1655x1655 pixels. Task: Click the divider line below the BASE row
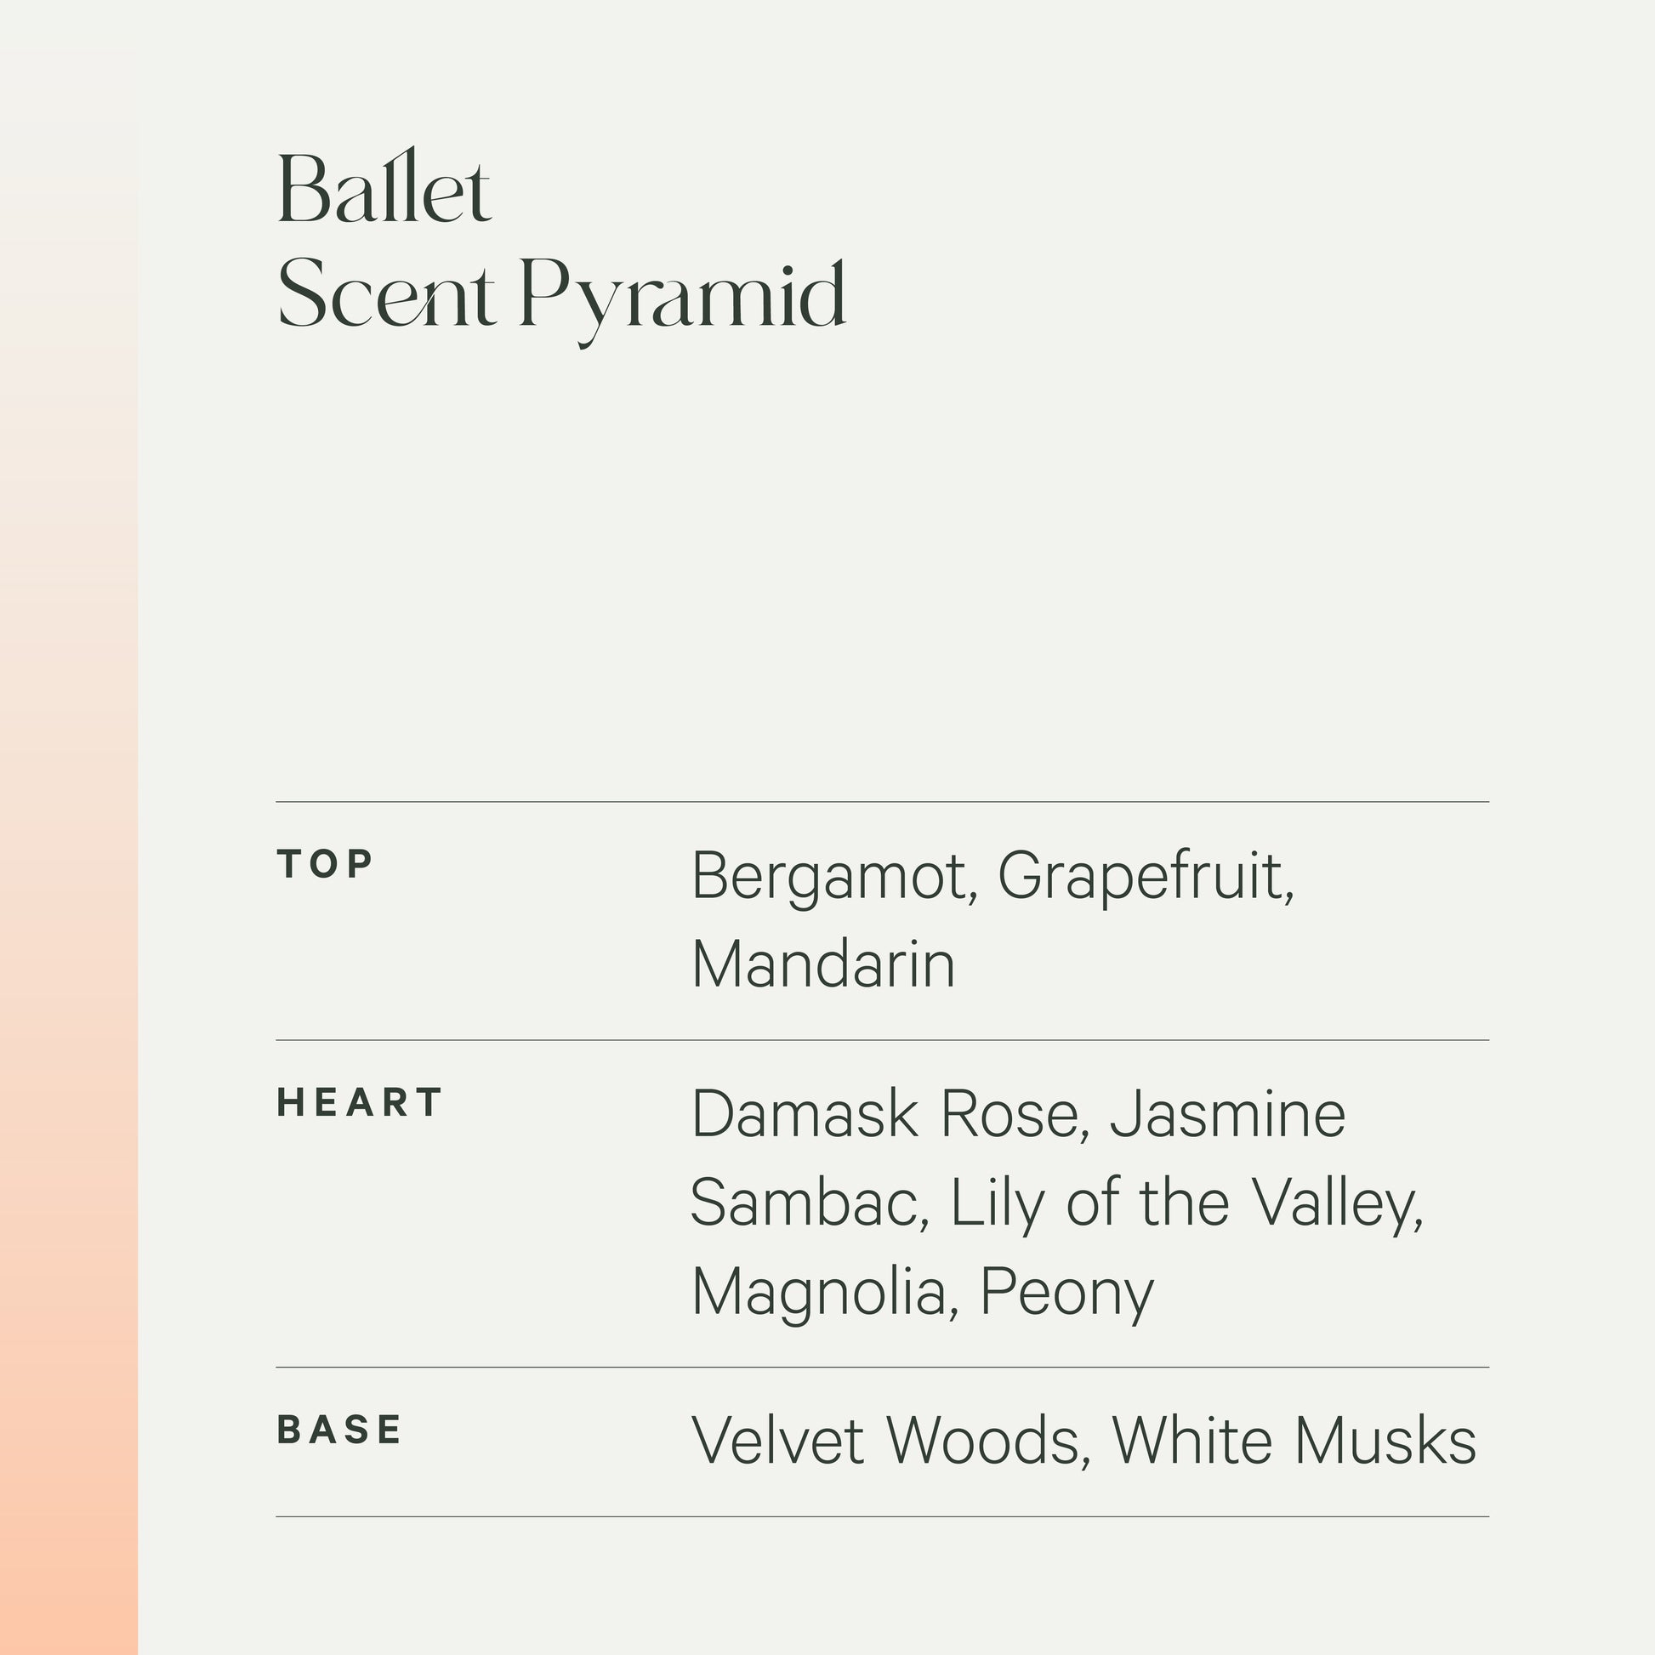pos(882,1516)
